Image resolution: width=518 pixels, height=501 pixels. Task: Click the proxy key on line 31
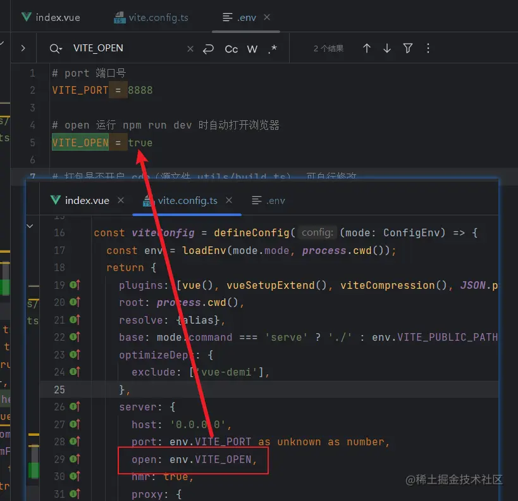(x=147, y=495)
